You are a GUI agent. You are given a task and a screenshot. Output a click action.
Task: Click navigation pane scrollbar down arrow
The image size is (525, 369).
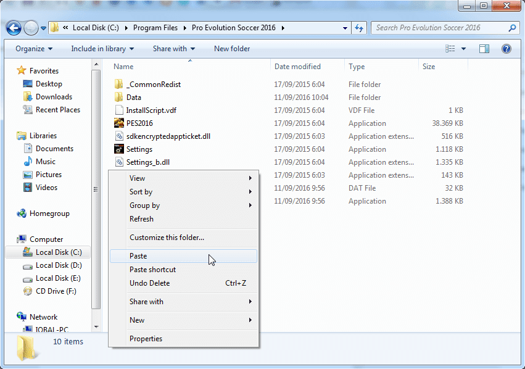pyautogui.click(x=96, y=327)
